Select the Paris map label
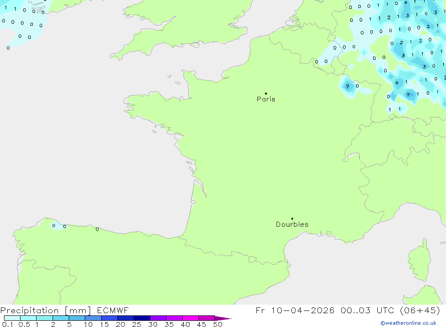446x327 pixels. point(266,99)
